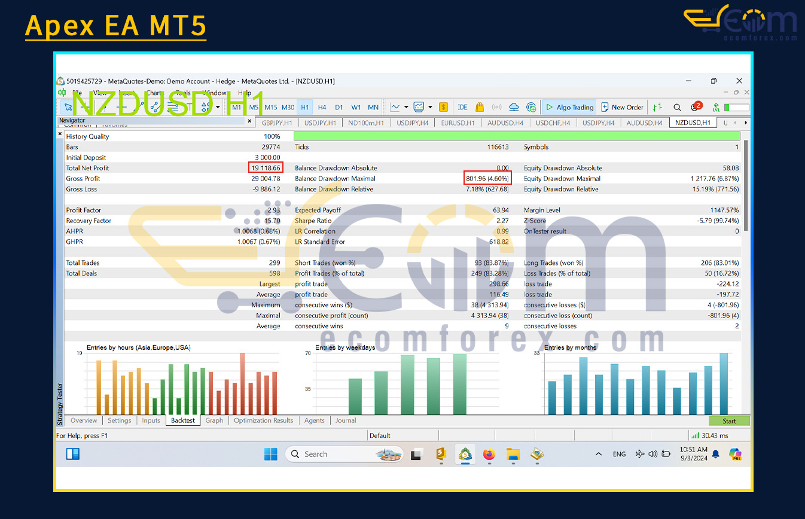Switch to D1 timeframe
This screenshot has width=805, height=519.
[339, 108]
